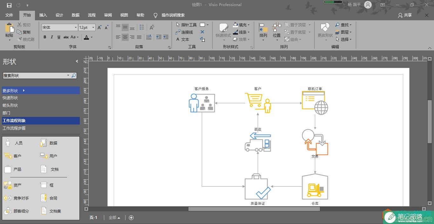Switch to the 设计 ribbon tab

point(59,15)
